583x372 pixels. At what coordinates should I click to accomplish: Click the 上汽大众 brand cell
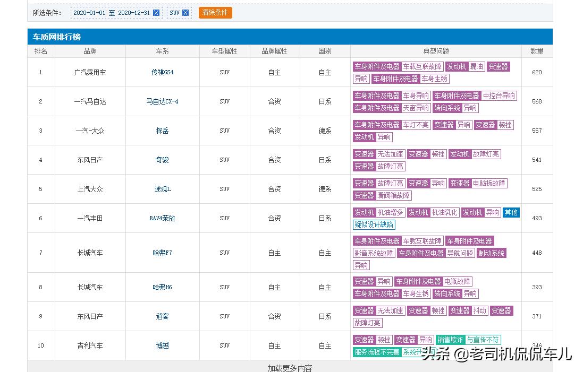[90, 189]
